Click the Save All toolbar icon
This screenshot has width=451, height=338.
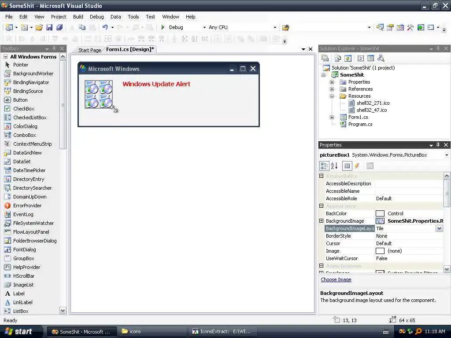tap(59, 27)
